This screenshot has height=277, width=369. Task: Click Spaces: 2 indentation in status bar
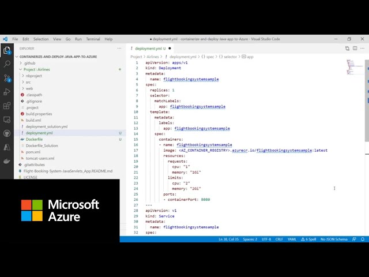pyautogui.click(x=250, y=239)
